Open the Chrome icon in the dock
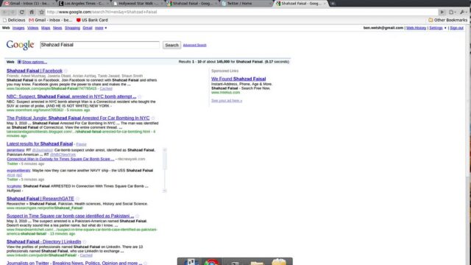This screenshot has height=265, width=471. point(211,262)
